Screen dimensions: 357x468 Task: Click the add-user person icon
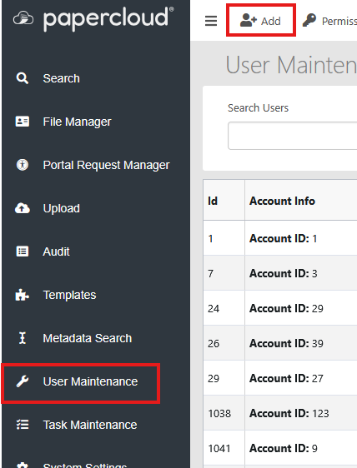tap(249, 20)
